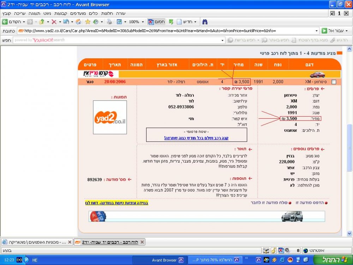
Task: Open the address bar URL history dropdown
Action: tap(317, 31)
